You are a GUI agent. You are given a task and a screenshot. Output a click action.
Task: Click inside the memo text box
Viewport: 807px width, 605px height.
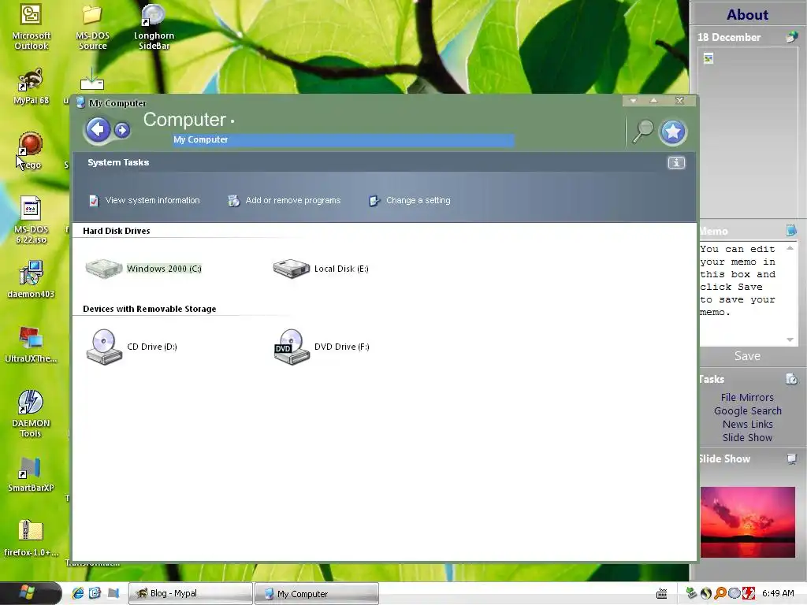click(741, 293)
